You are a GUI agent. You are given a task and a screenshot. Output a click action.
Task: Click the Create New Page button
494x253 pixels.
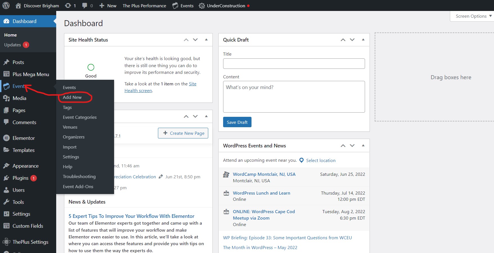tap(183, 133)
